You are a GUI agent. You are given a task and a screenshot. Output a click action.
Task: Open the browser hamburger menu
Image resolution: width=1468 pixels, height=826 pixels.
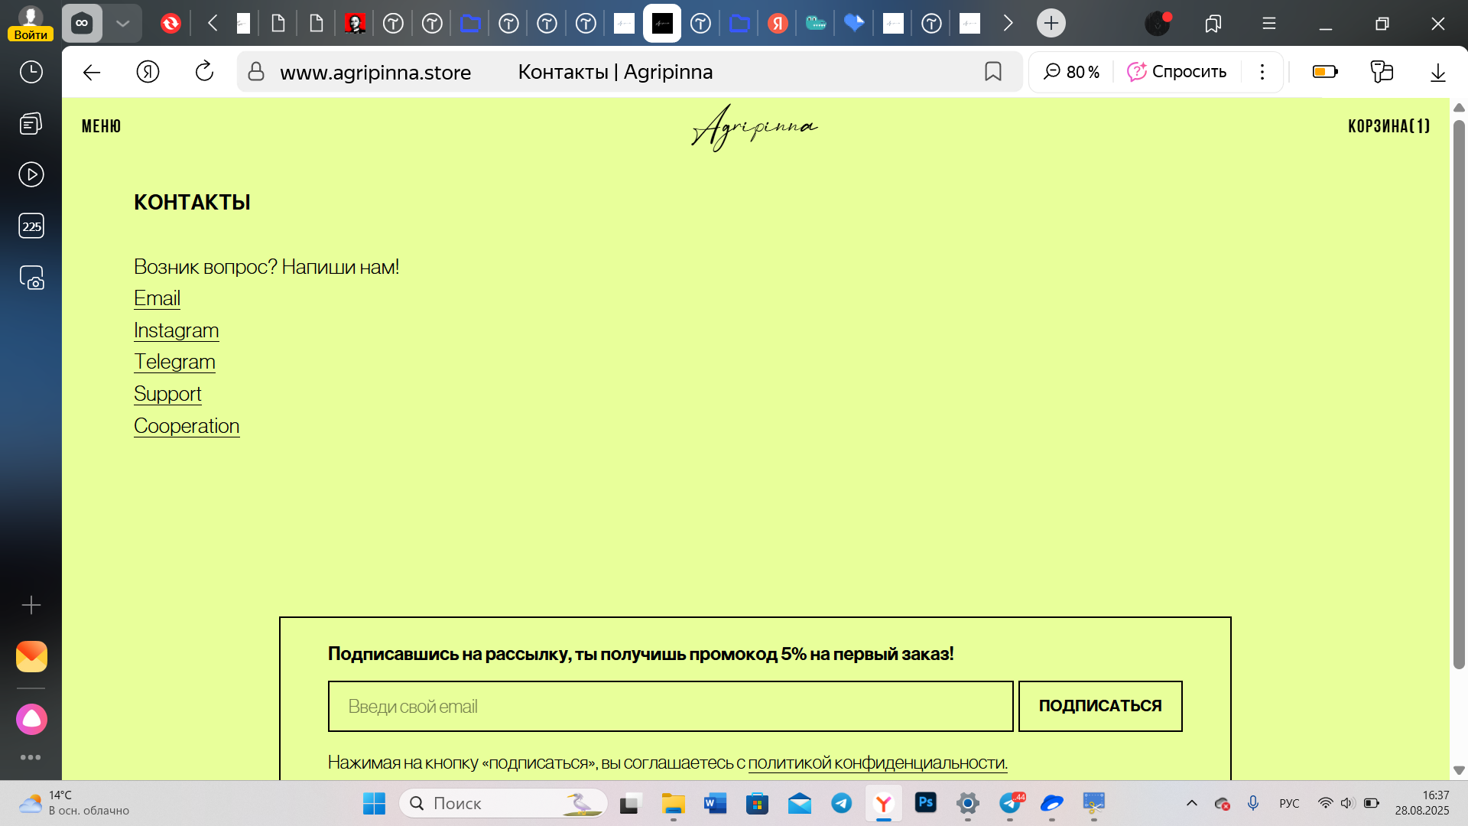pos(1269,24)
